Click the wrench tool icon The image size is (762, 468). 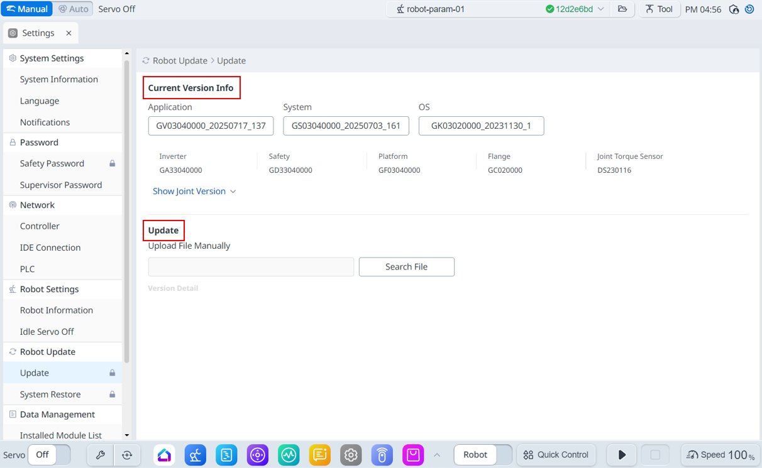(101, 455)
